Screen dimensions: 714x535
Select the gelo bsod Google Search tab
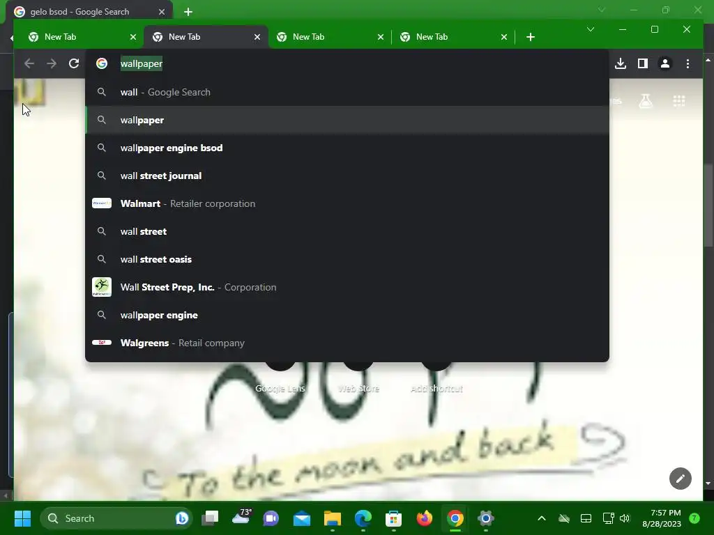[89, 12]
